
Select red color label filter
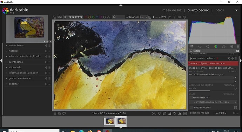pyautogui.click(x=86, y=17)
